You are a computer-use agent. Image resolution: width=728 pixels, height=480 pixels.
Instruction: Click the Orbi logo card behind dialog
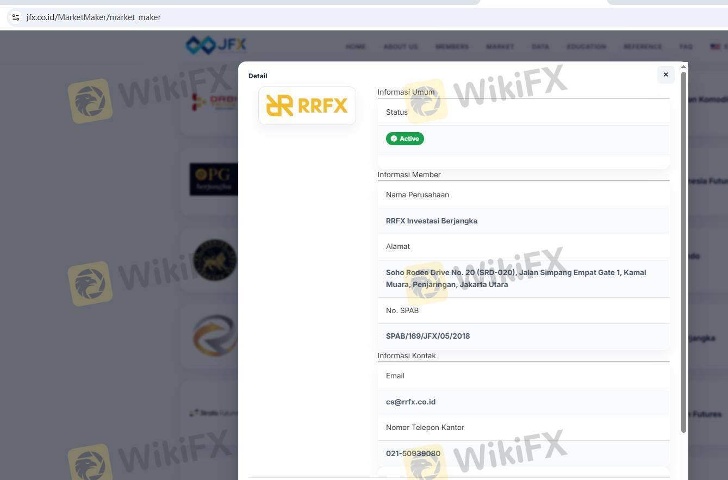pos(215,101)
